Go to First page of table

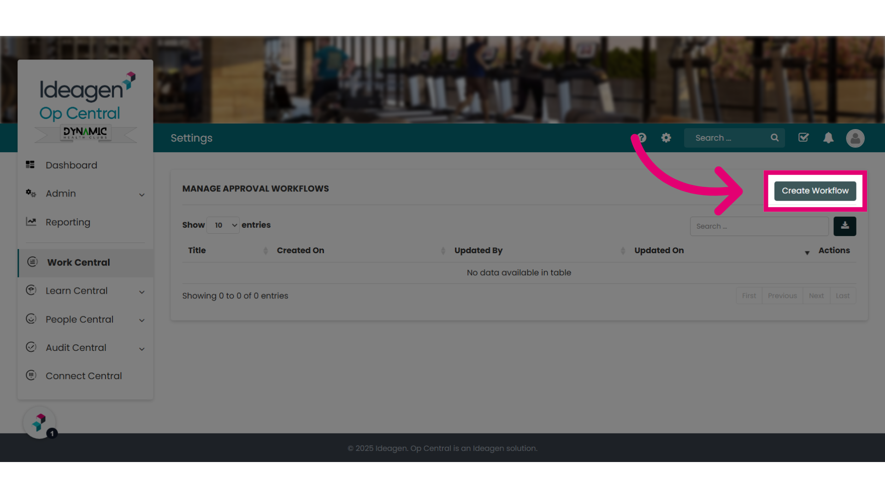pyautogui.click(x=749, y=296)
